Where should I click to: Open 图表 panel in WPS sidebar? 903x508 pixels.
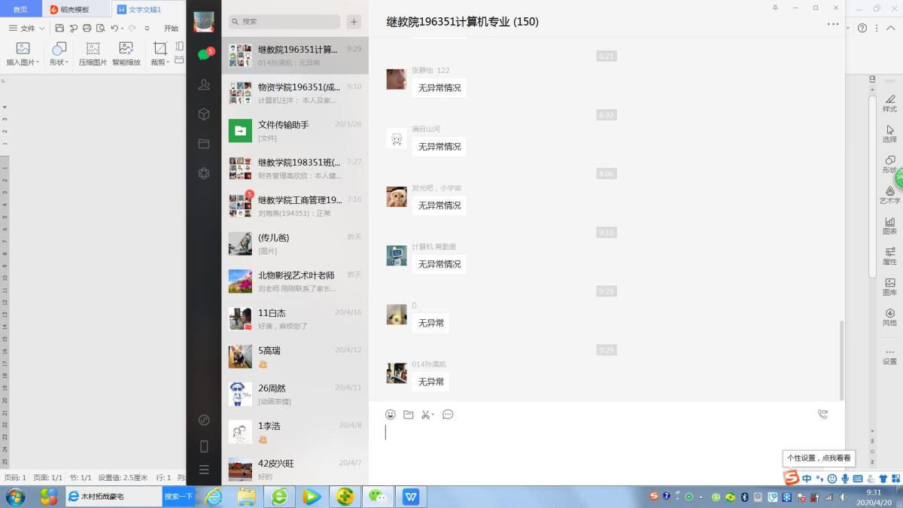click(889, 225)
